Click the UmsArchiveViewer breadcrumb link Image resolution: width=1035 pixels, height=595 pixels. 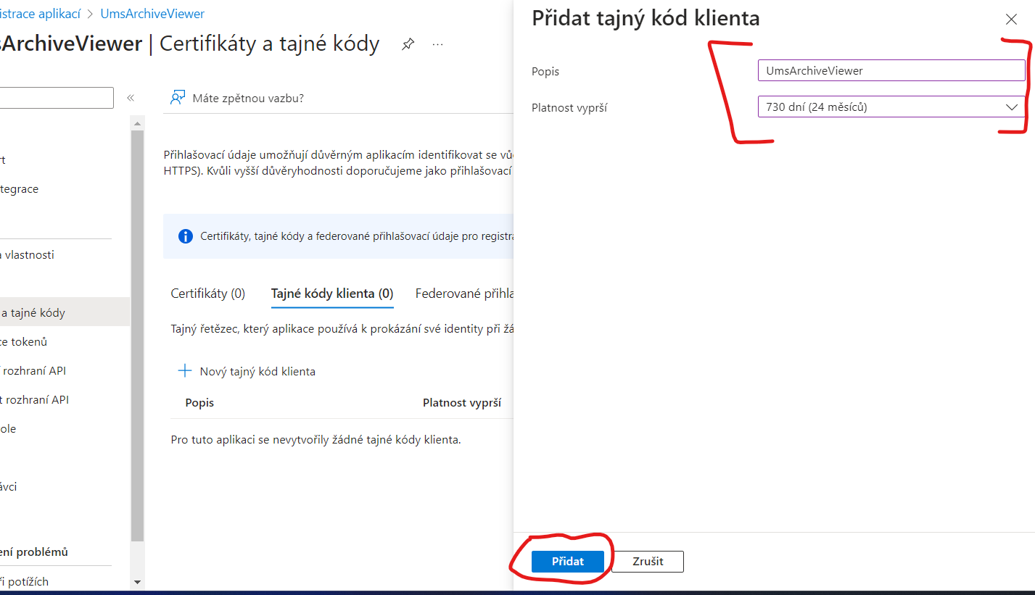pos(152,14)
